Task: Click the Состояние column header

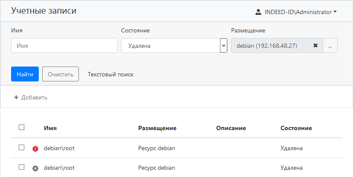Action: (296, 128)
